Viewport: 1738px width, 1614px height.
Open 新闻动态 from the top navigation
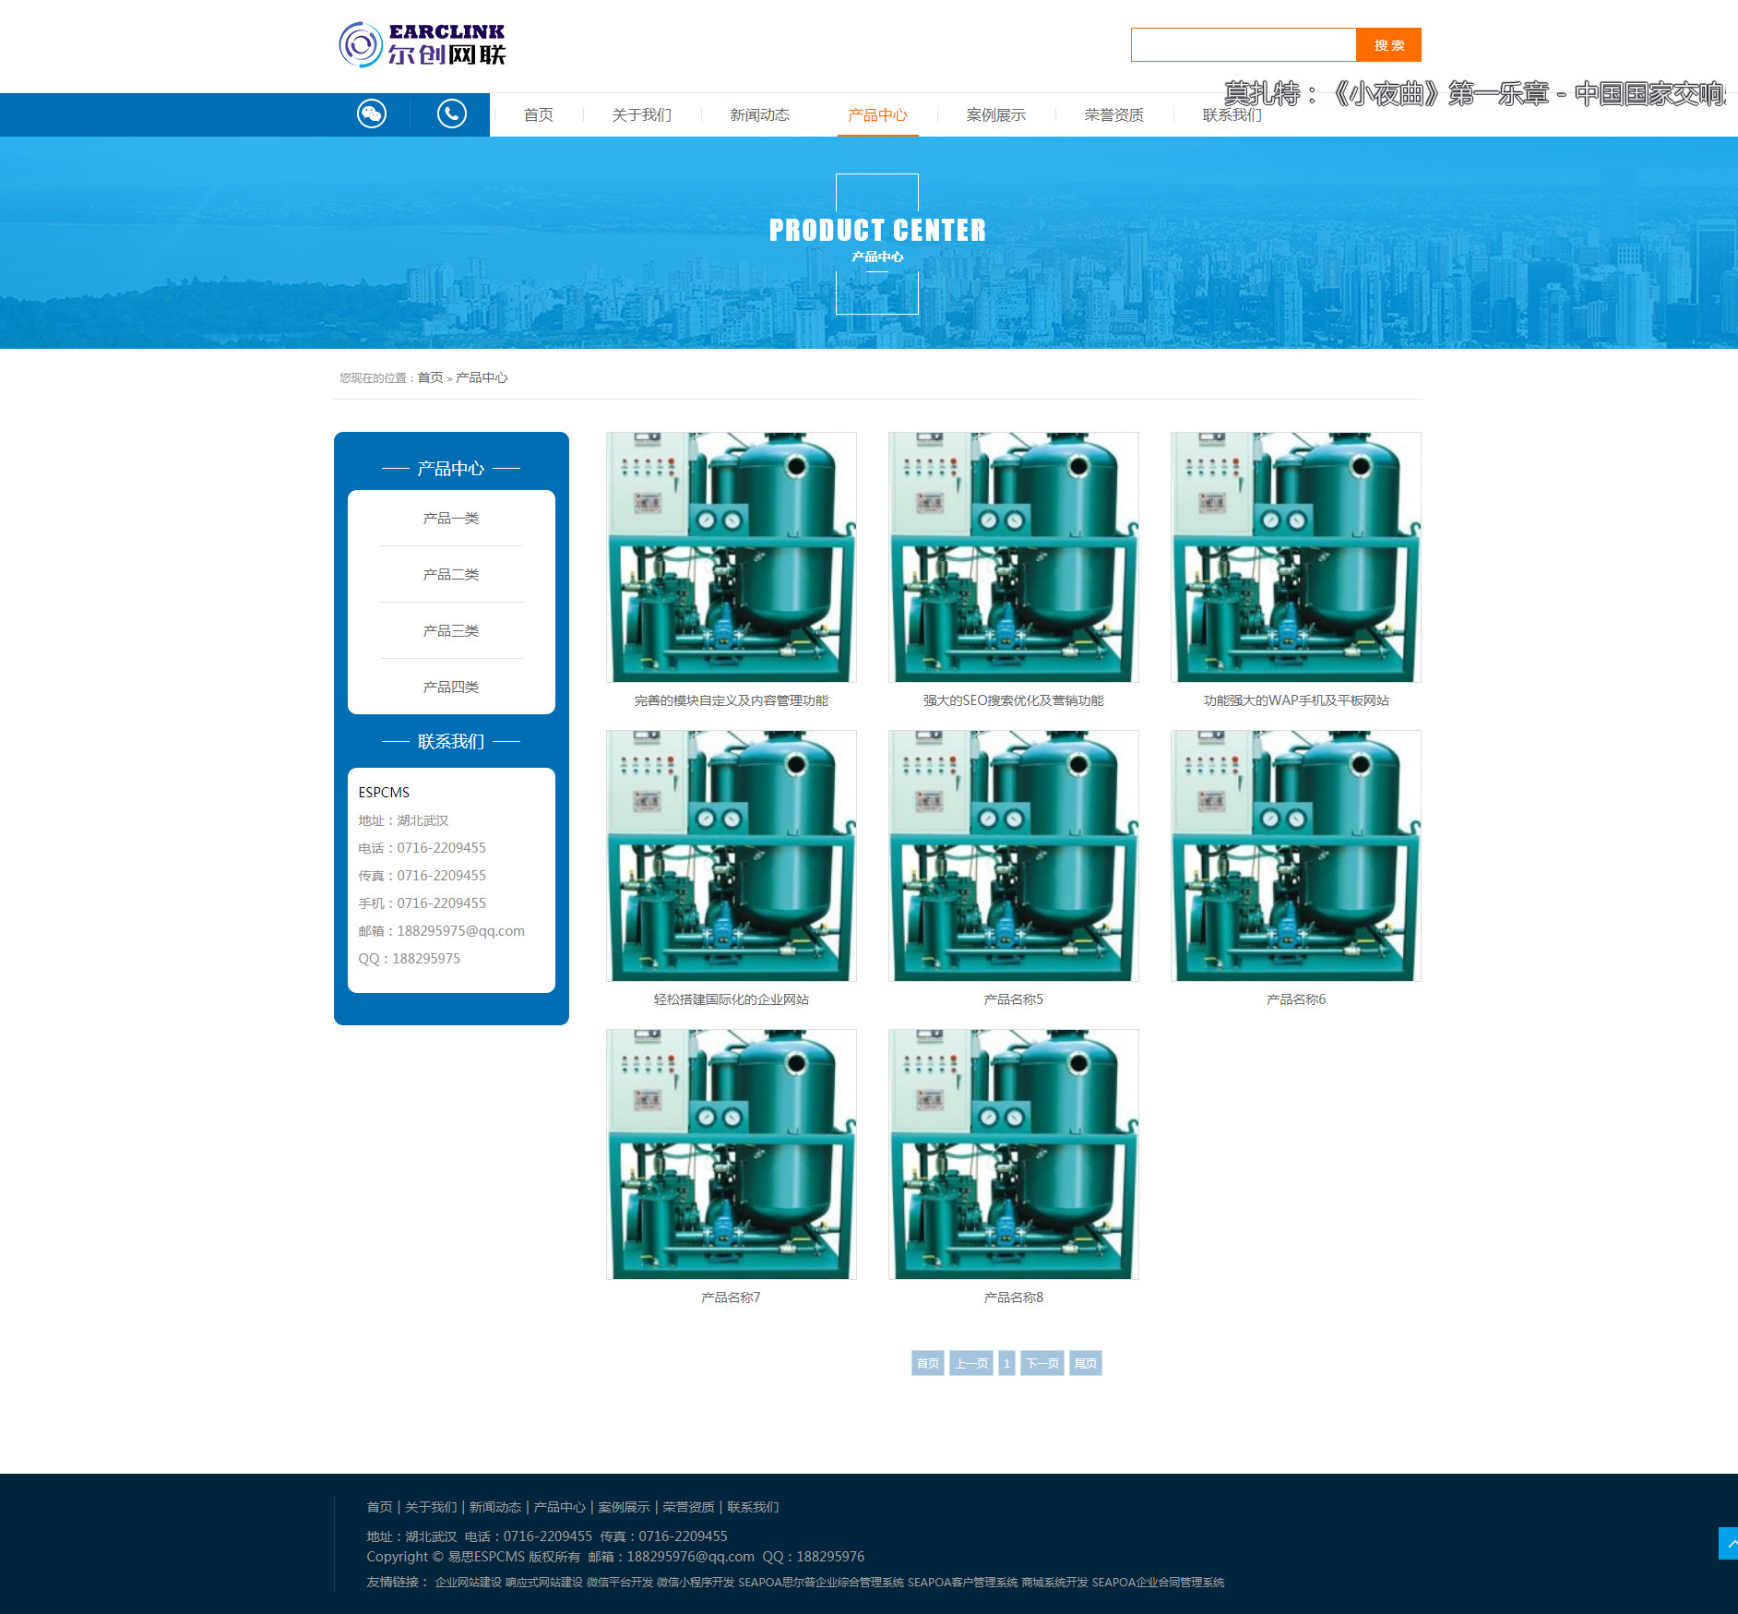(x=759, y=115)
